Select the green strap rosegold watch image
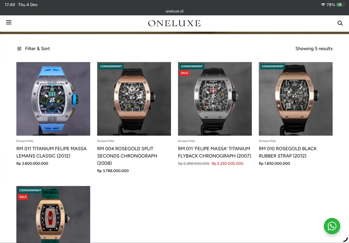 pos(53,214)
